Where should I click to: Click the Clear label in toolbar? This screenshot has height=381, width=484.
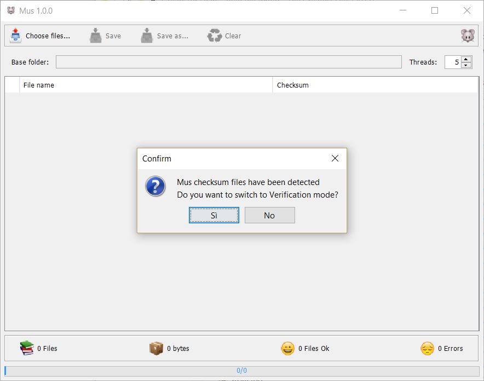[233, 36]
